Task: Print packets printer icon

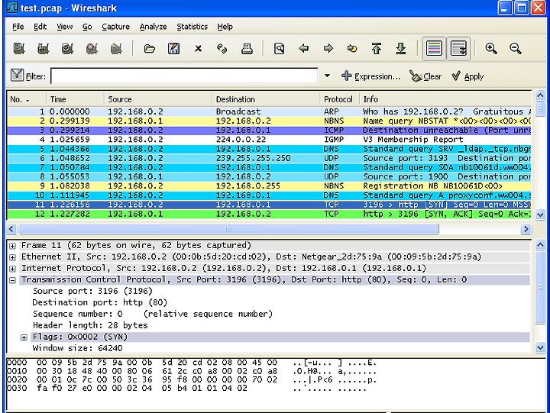Action: coord(247,48)
